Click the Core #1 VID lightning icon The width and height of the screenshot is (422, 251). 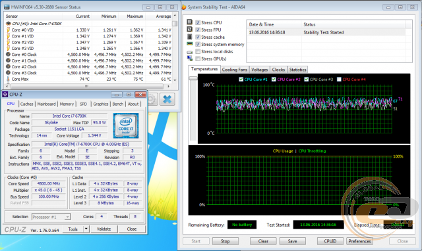[x=9, y=36]
